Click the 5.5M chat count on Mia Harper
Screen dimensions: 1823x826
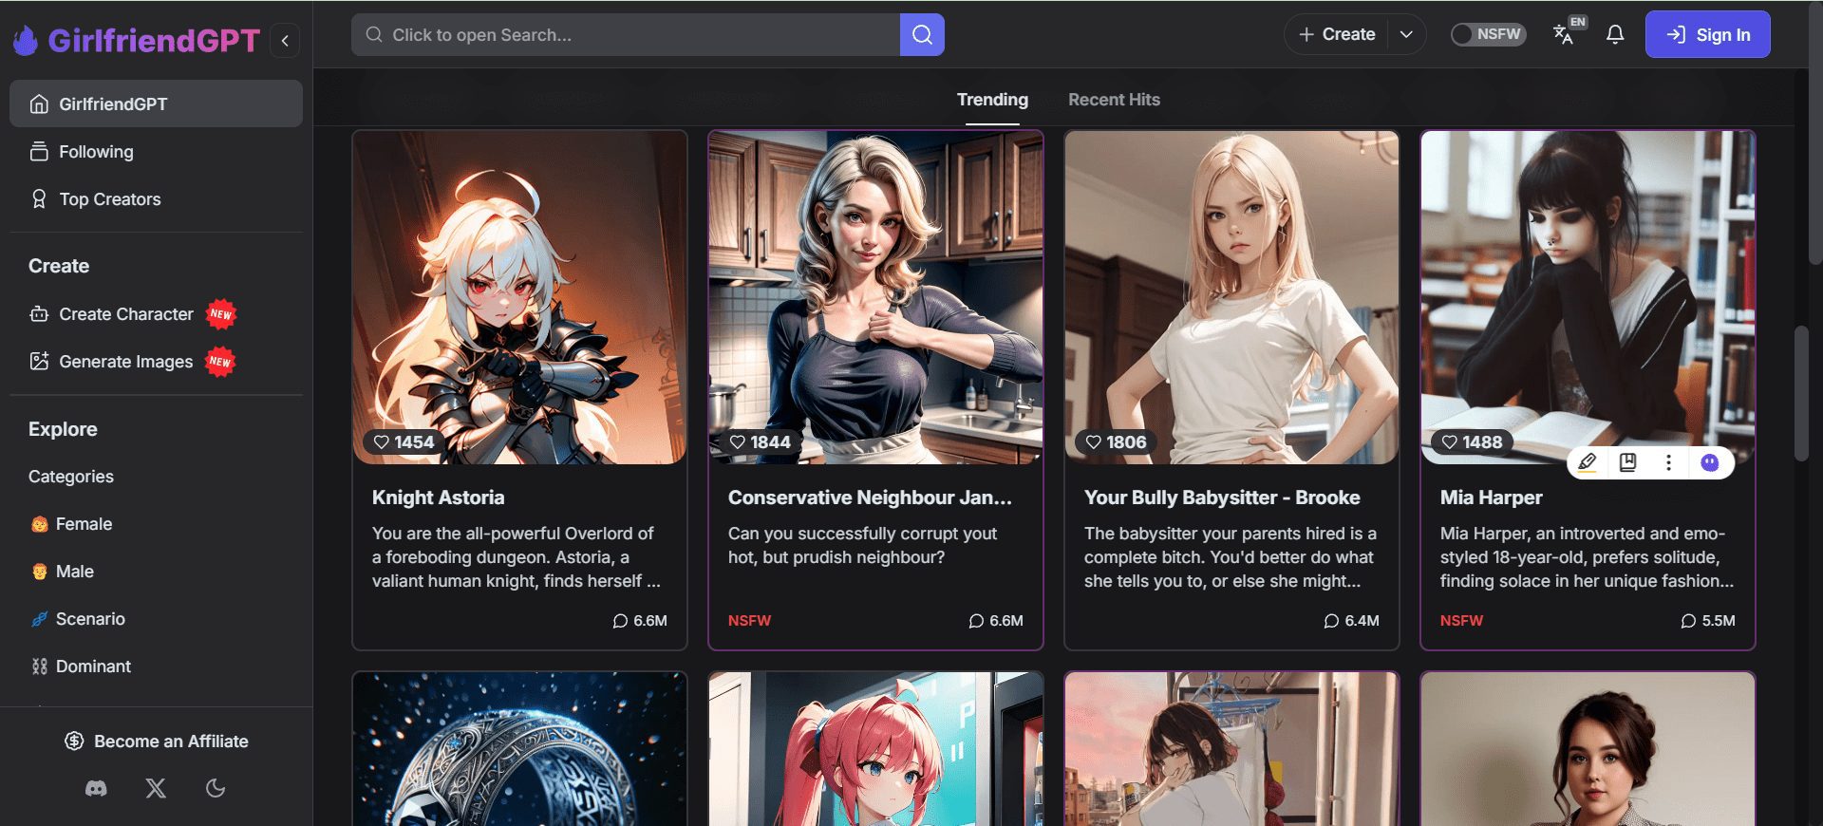[x=1708, y=620]
